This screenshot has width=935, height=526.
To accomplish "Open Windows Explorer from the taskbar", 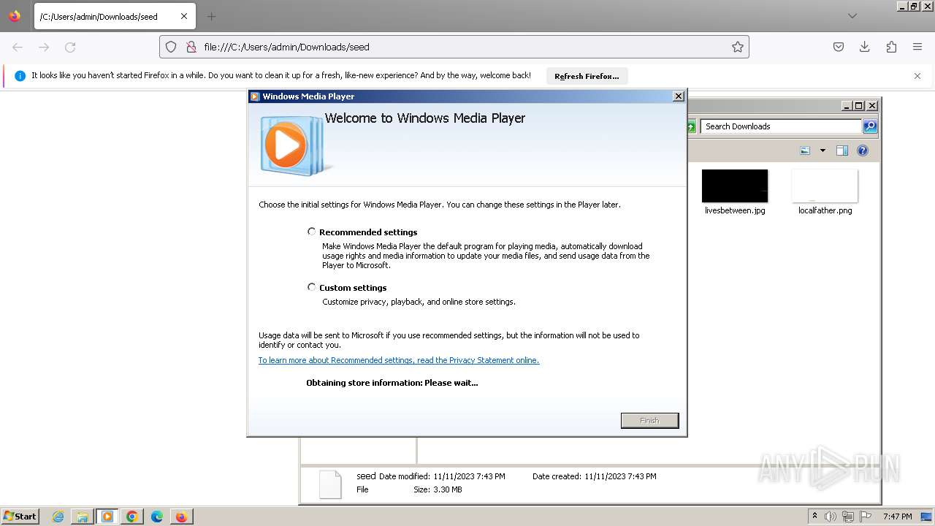I will 83,517.
